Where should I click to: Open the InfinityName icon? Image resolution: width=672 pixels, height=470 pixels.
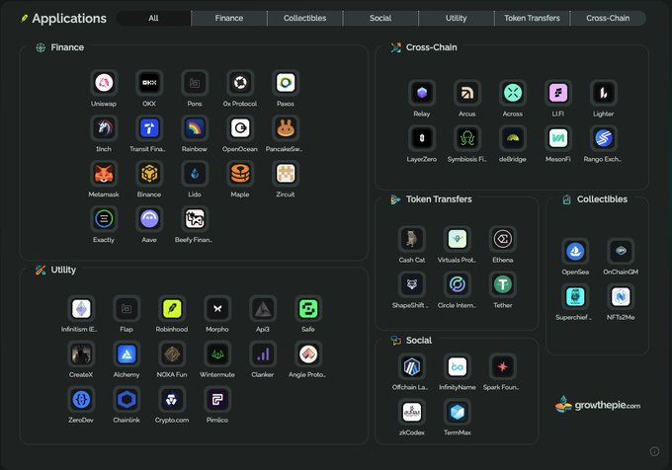coord(458,366)
